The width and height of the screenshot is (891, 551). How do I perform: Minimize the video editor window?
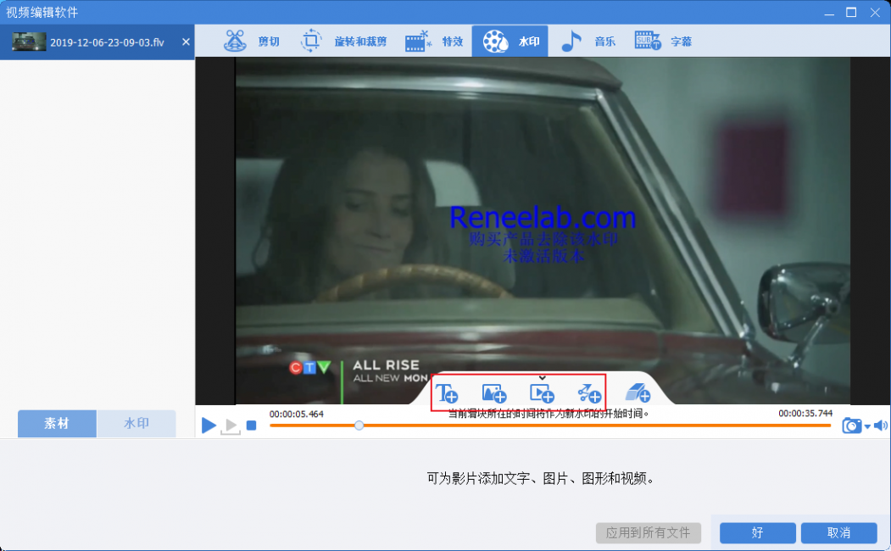829,13
